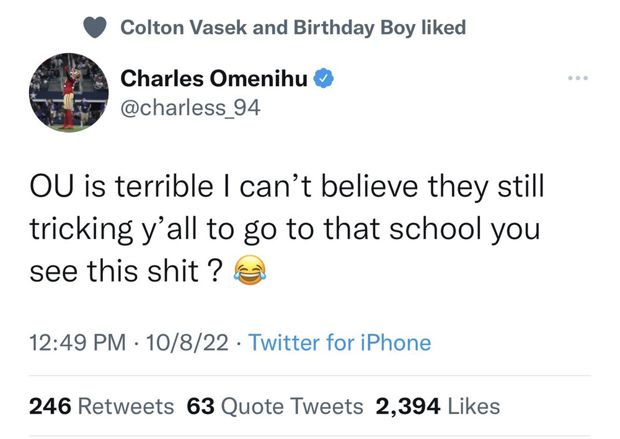
Task: View the 246 Retweets list
Action: (102, 406)
